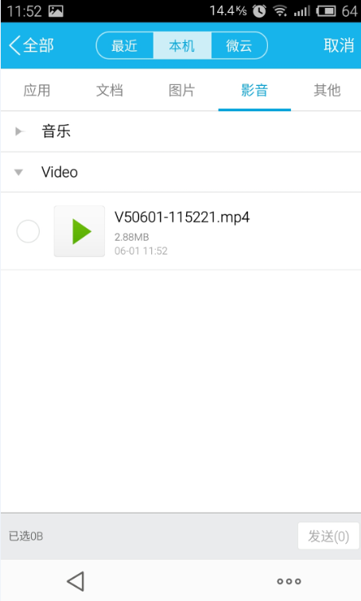Viewport: 361px width, 601px height.
Task: Open the 图片 category tab
Action: (x=182, y=91)
